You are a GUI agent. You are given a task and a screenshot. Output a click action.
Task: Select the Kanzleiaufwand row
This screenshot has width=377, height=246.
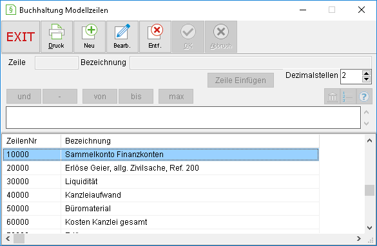pos(161,195)
